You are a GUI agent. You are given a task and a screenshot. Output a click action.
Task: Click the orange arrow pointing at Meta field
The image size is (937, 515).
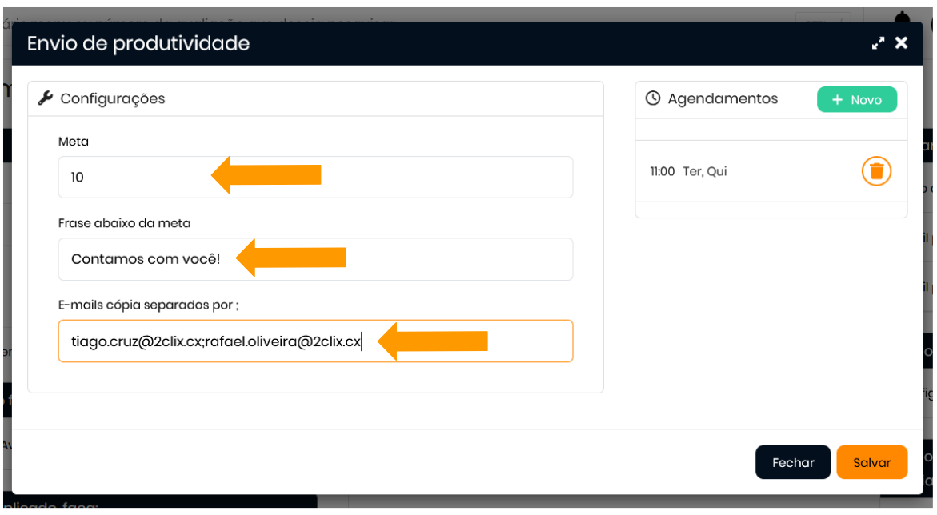266,174
